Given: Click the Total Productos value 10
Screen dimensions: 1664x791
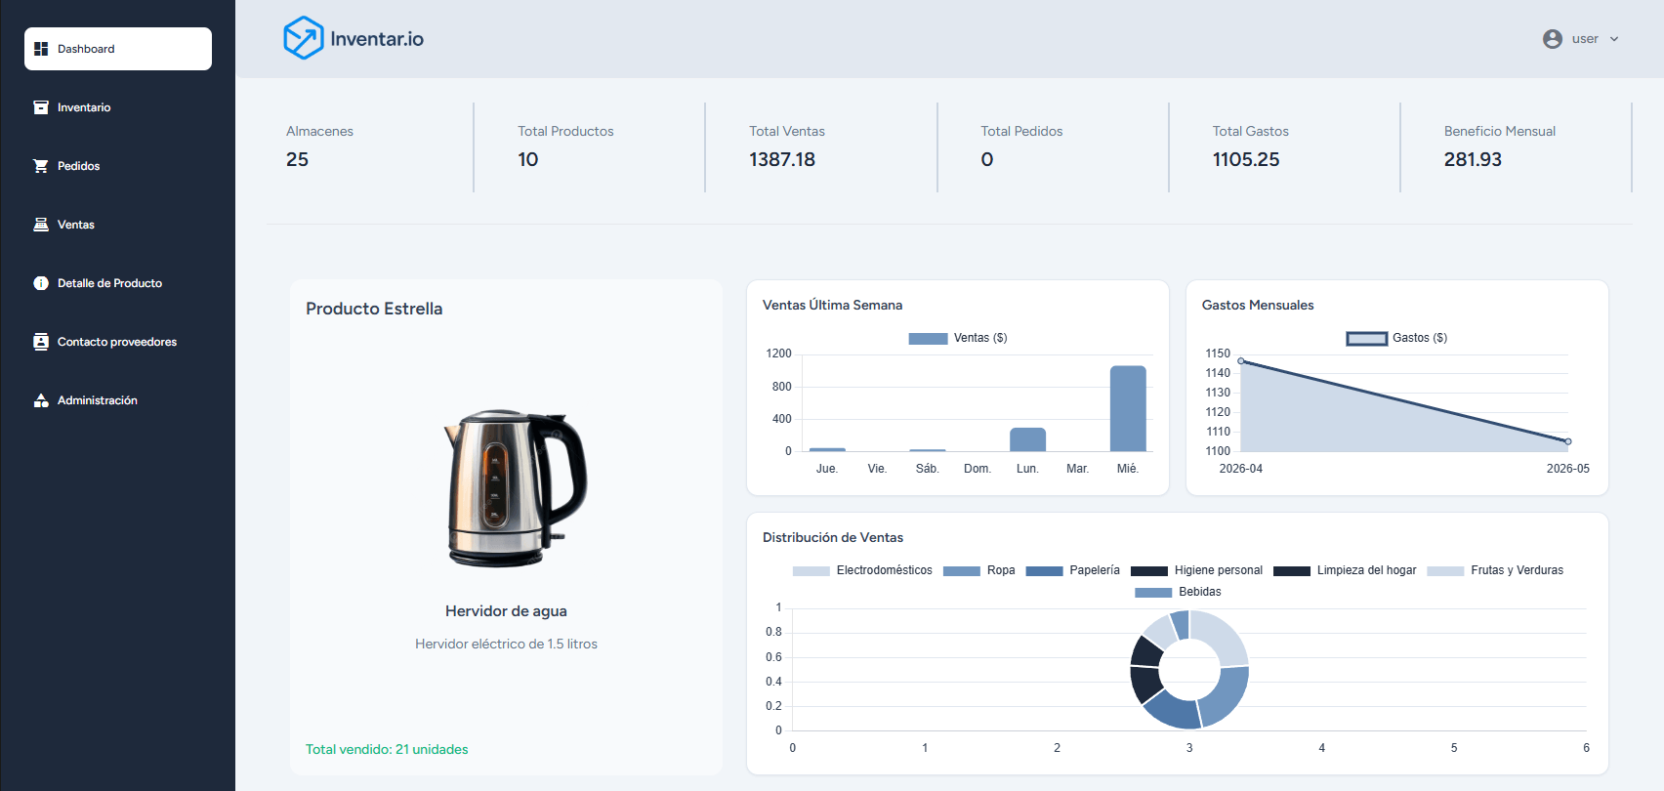Looking at the screenshot, I should (528, 159).
